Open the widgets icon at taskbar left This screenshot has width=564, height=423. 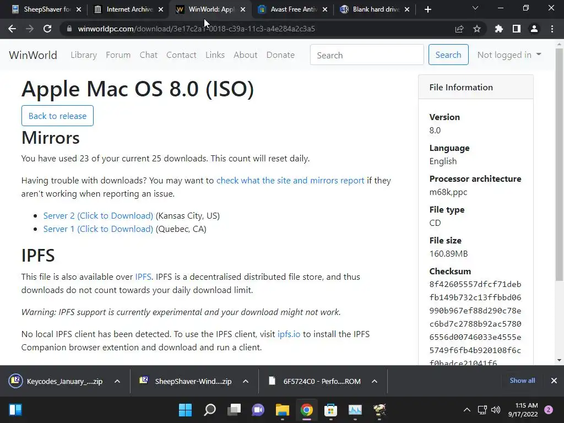15,410
